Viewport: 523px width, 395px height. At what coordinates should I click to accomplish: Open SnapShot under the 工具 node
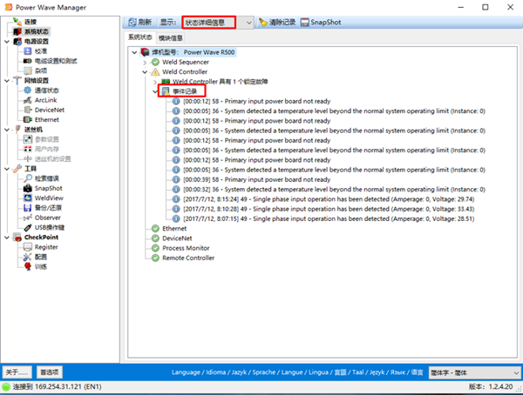coord(48,188)
